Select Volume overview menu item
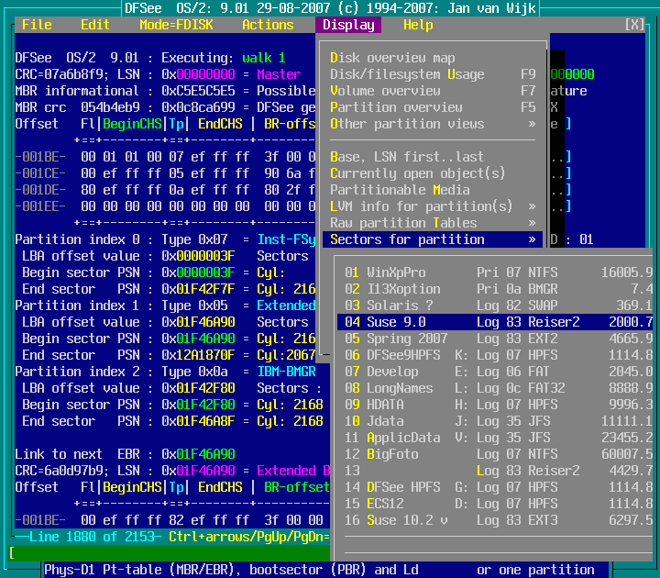Viewport: 660px width, 578px height. coord(385,91)
